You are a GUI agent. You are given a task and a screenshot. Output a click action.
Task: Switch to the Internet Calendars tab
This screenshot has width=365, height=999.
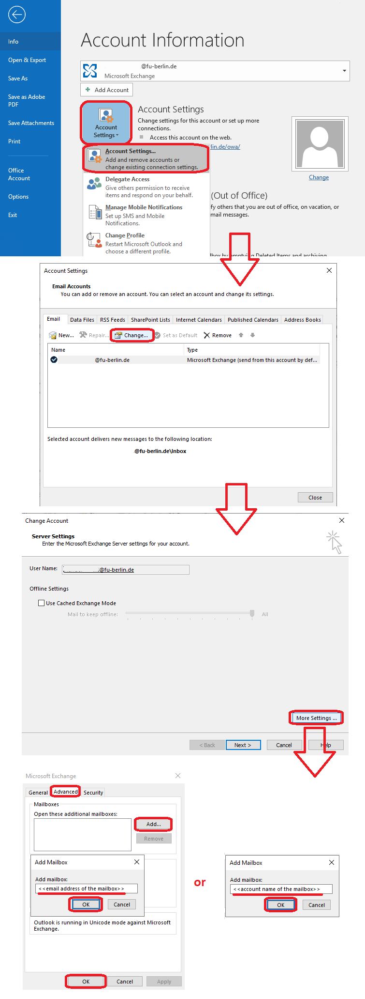tap(199, 320)
